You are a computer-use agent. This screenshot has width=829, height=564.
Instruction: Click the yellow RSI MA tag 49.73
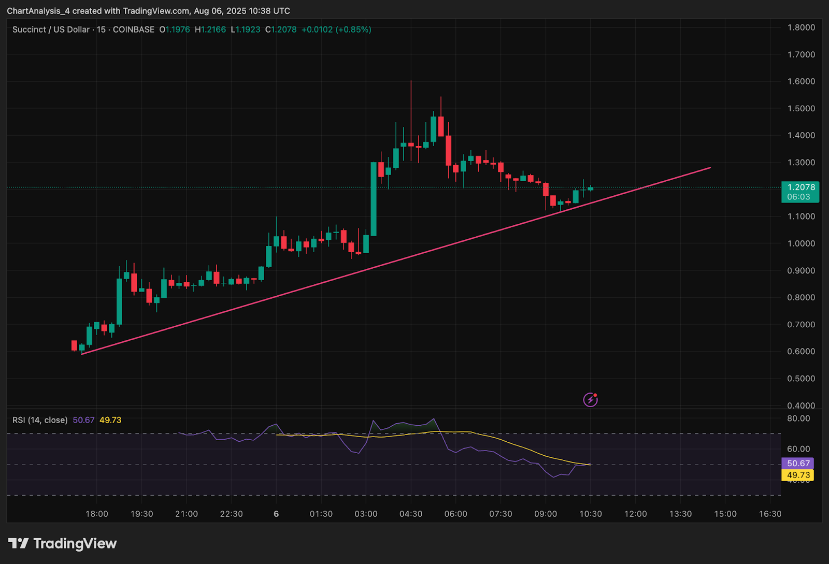[797, 475]
